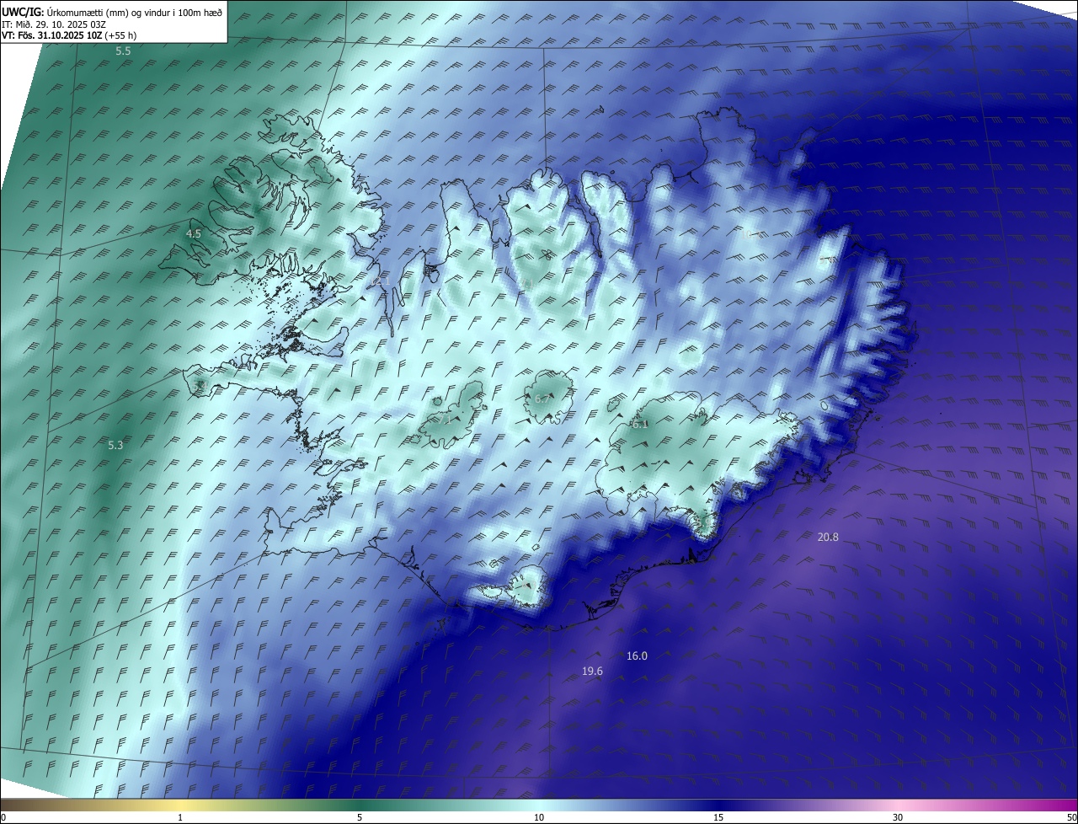Click the 16.0 value label on the map

[x=637, y=655]
